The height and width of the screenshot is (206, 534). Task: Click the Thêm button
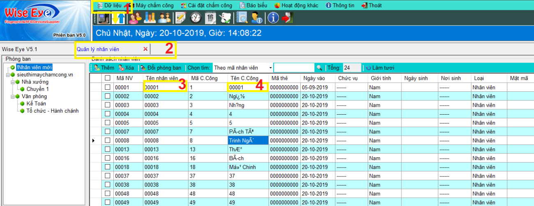pos(104,68)
